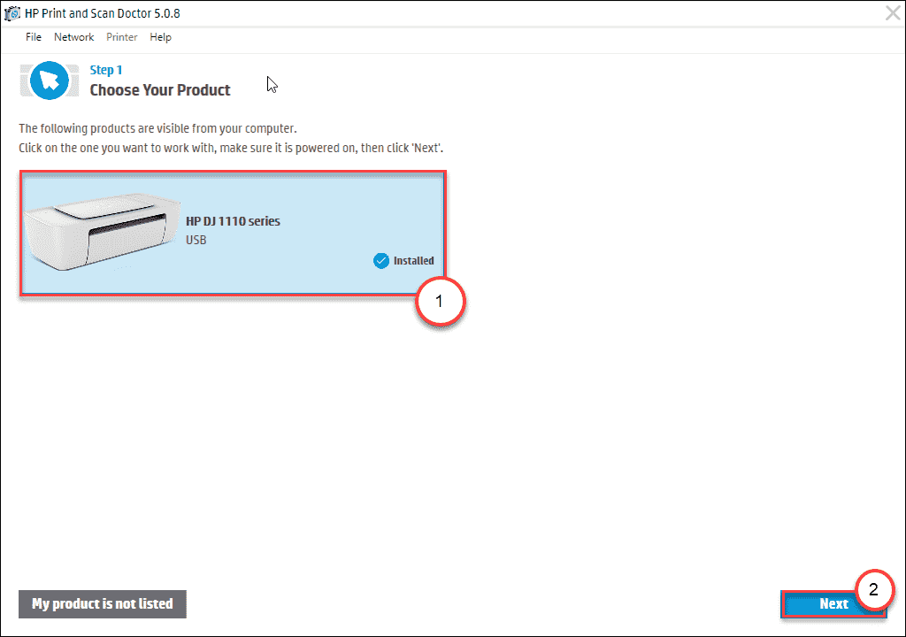Click the blue Step 1 label
Image resolution: width=906 pixels, height=637 pixels.
(x=106, y=70)
